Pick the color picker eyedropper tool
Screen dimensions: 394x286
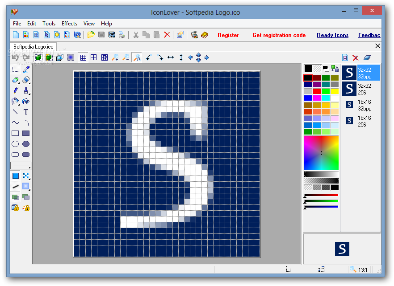pyautogui.click(x=26, y=69)
